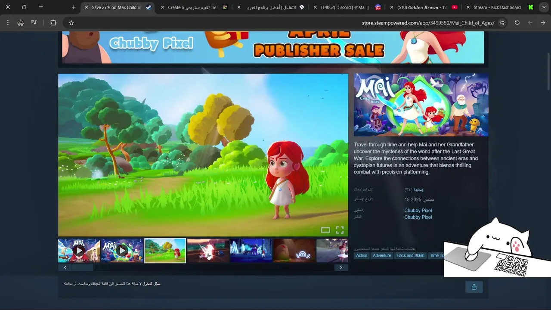The width and height of the screenshot is (551, 310).
Task: Reload the Steam store page
Action: 517,23
